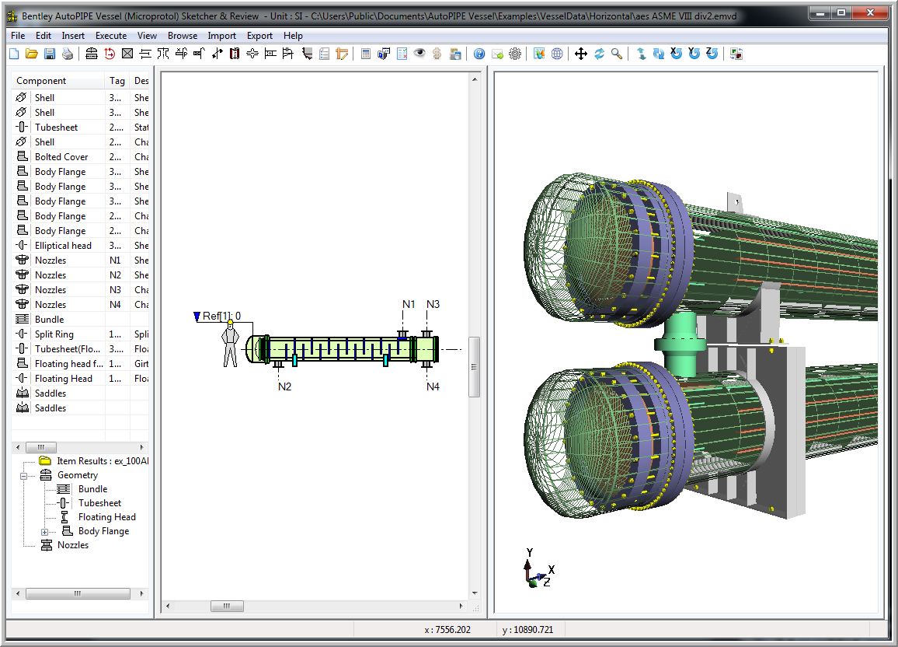Image resolution: width=898 pixels, height=647 pixels.
Task: Click the globe wireframe icon
Action: (x=557, y=54)
